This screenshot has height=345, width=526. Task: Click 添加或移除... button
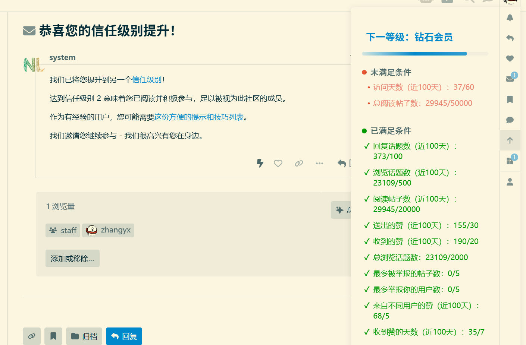pyautogui.click(x=72, y=258)
